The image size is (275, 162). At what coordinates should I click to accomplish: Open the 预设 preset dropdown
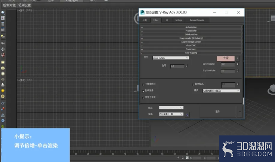point(171,108)
